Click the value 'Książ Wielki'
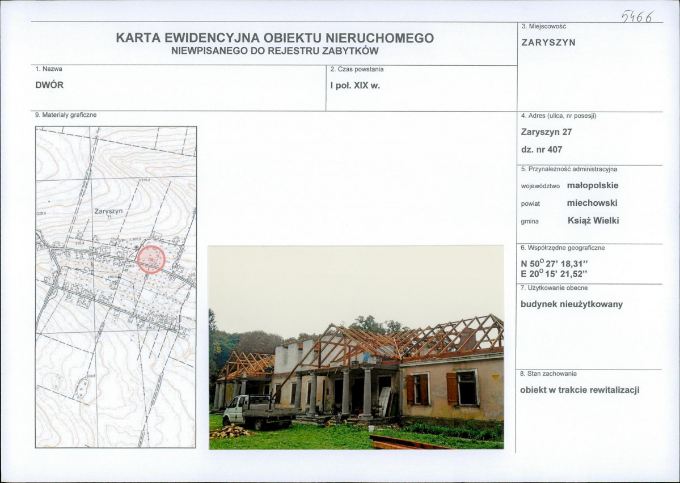The image size is (680, 483). point(593,221)
